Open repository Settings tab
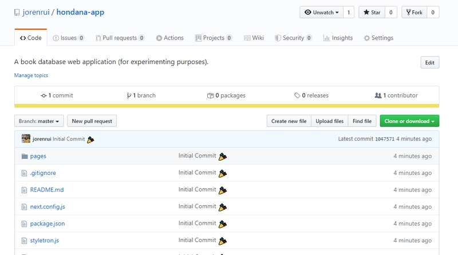Image resolution: width=458 pixels, height=255 pixels. pos(378,38)
